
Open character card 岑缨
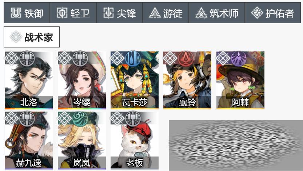pyautogui.click(x=82, y=80)
